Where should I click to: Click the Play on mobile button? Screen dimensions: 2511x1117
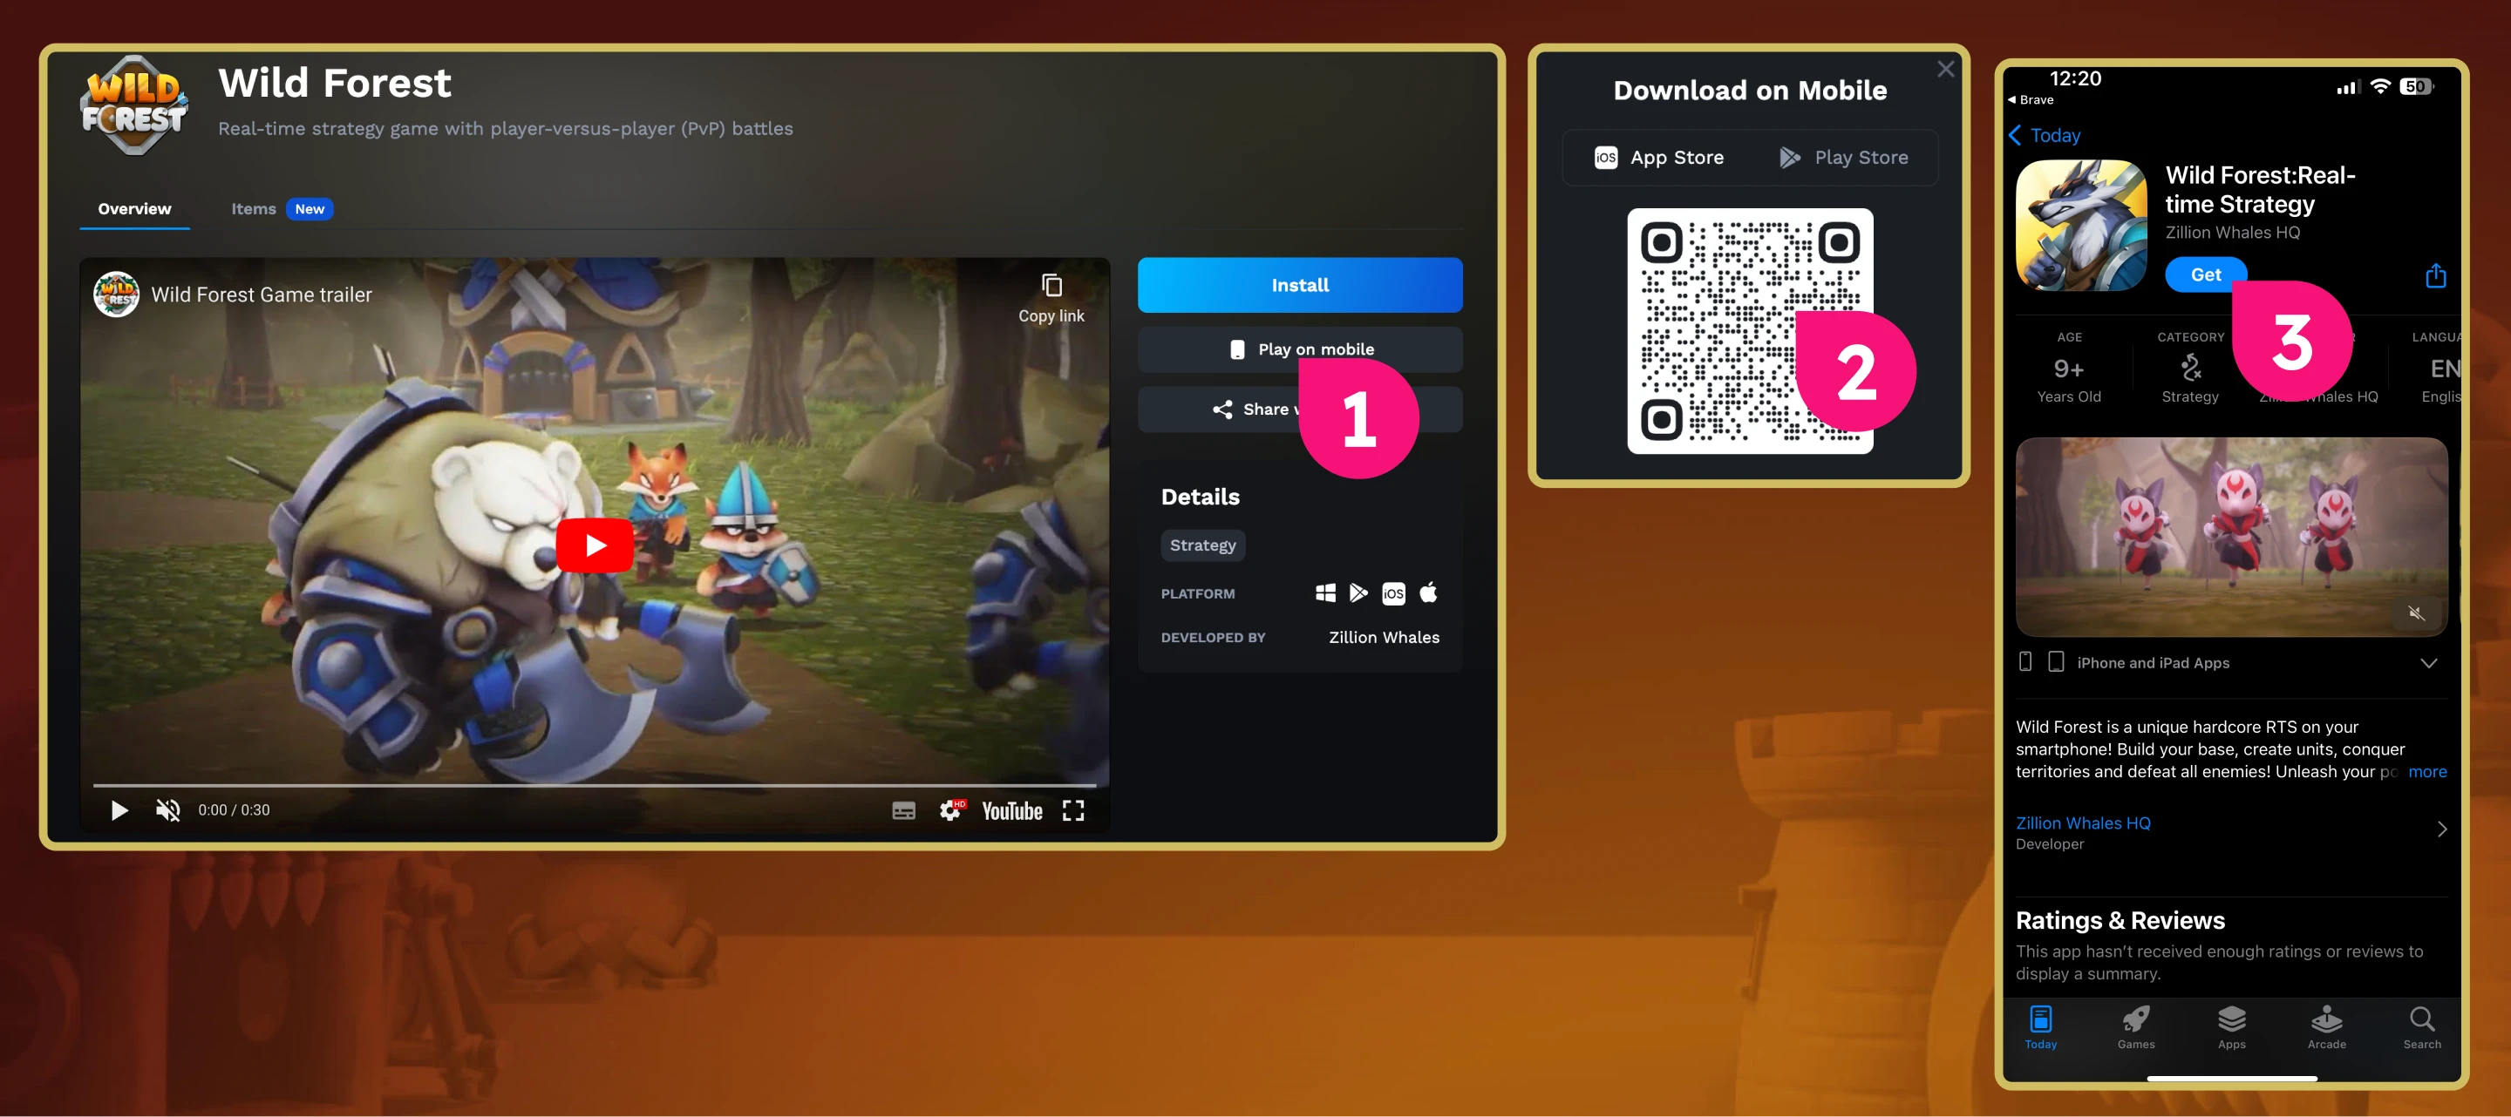(x=1299, y=349)
